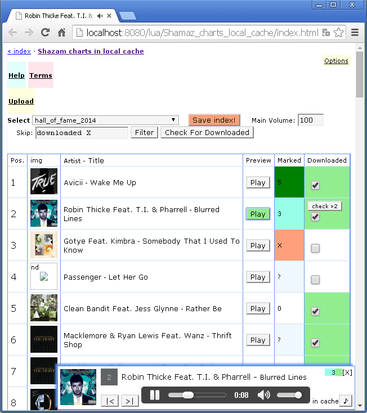
Task: Mute audio with player speaker icon
Action: (263, 395)
